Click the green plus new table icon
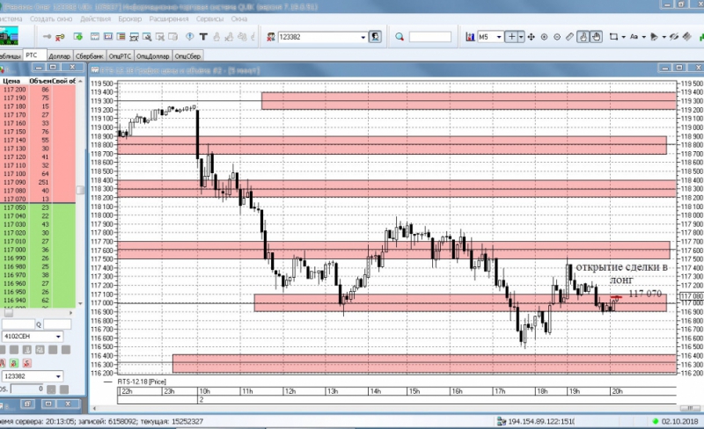Viewport: 704px width, 429px height. click(x=78, y=37)
